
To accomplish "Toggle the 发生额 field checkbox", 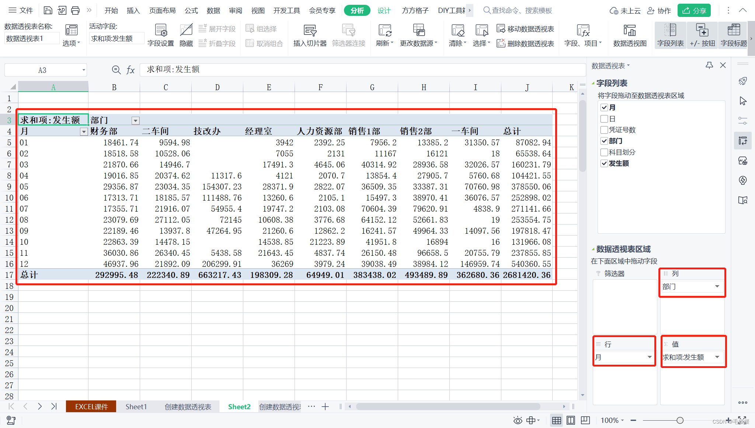I will pos(604,163).
